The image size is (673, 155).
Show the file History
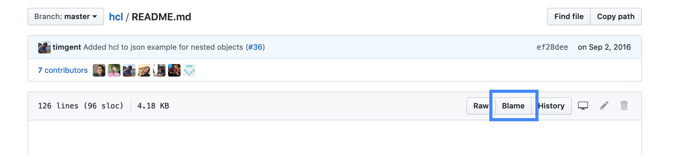click(x=551, y=106)
